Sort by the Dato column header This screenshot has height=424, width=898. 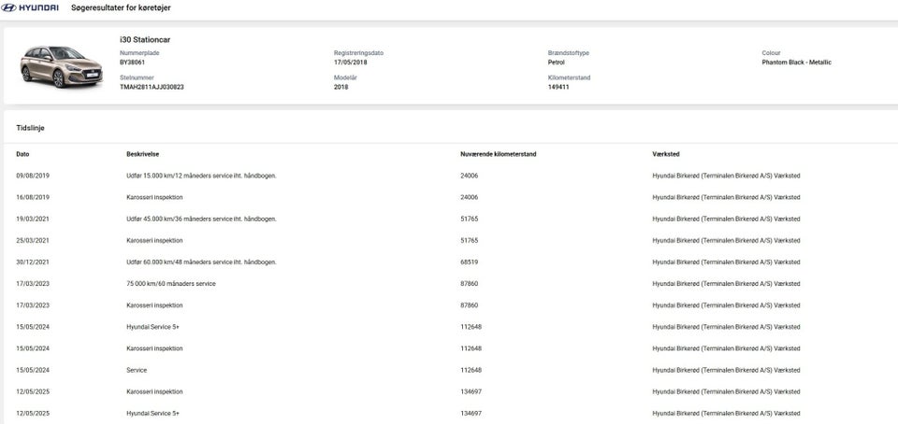22,153
